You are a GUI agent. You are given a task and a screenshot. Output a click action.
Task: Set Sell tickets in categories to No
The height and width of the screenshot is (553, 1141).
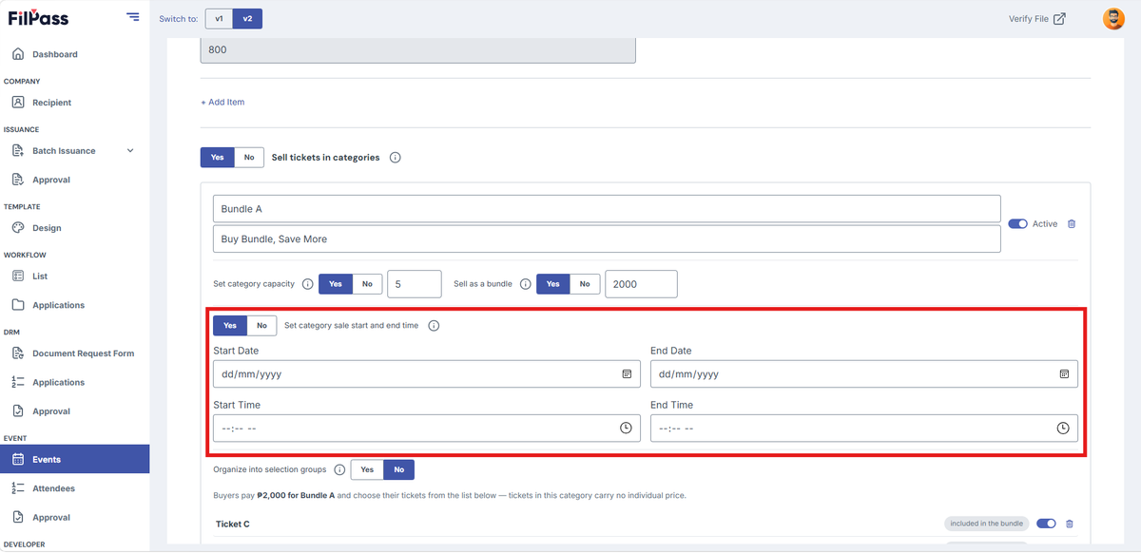[249, 158]
